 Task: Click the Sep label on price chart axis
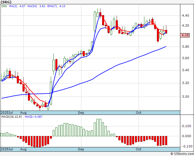point(81,113)
